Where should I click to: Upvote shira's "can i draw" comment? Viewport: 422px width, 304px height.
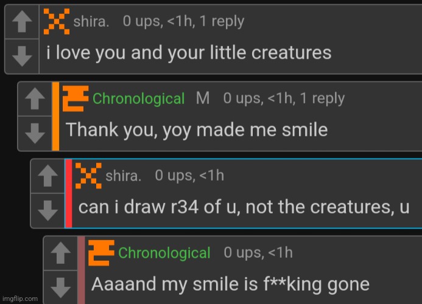pyautogui.click(x=48, y=176)
